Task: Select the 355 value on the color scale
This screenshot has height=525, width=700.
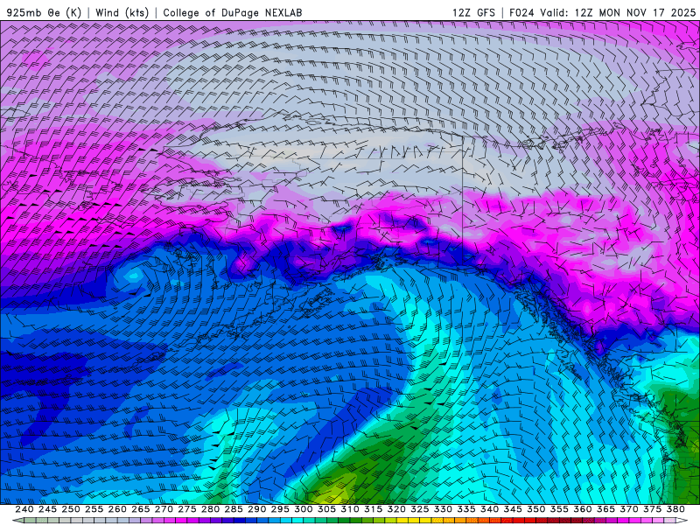Action: [x=559, y=509]
